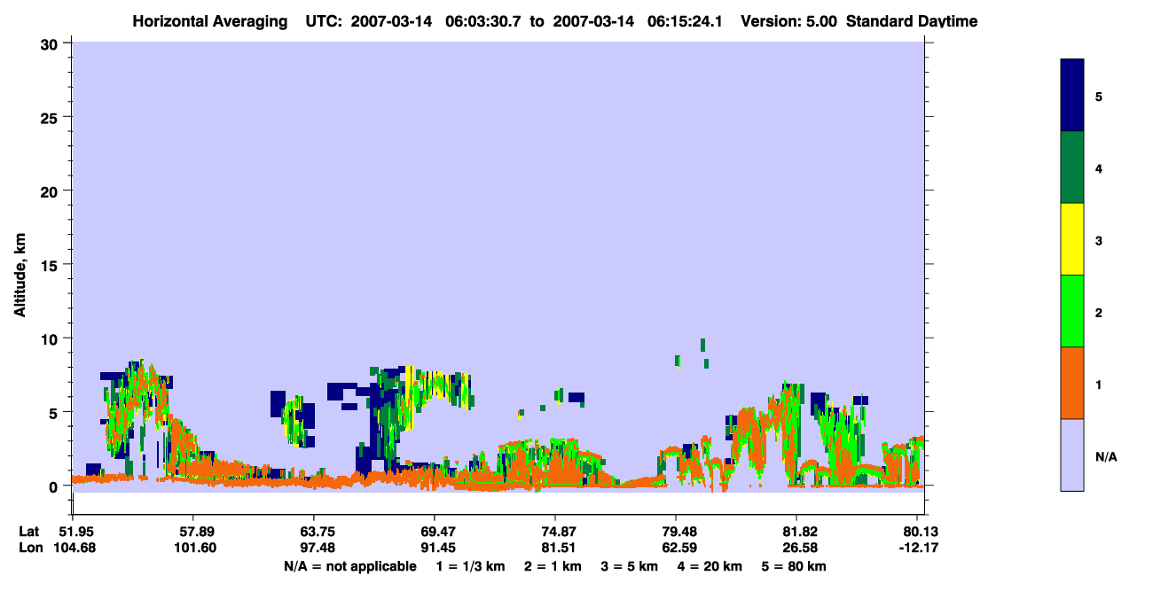This screenshot has height=591, width=1153.
Task: Click the orange colorbar segment labeled 1
Action: pos(1072,383)
